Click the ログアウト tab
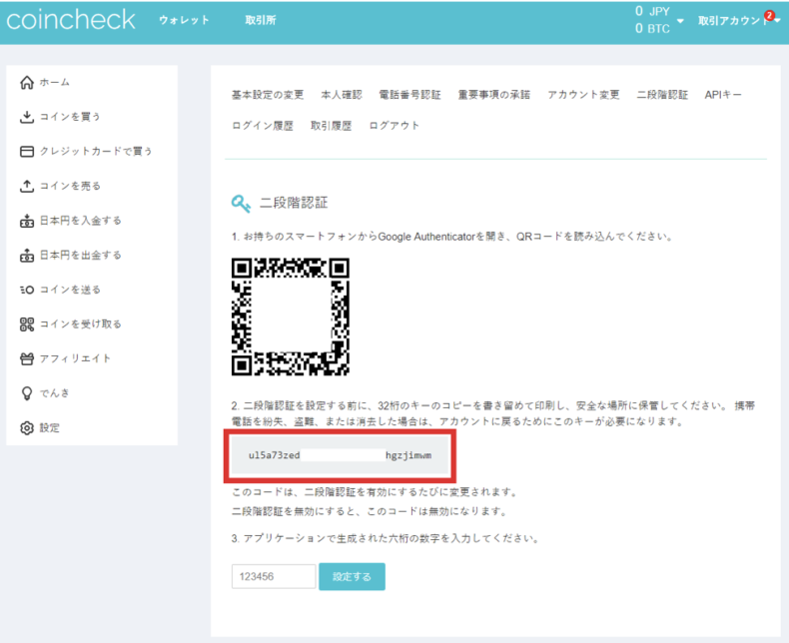This screenshot has height=643, width=789. [x=394, y=126]
